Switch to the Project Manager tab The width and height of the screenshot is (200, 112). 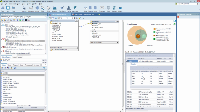click(x=17, y=57)
